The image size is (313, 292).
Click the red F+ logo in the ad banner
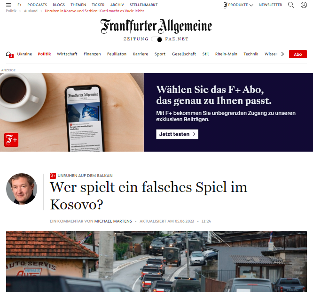pyautogui.click(x=11, y=140)
